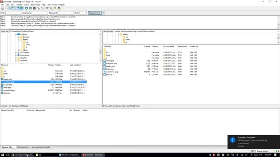
Task: Toggle processing of the transfer queue
Action: (x=30, y=8)
